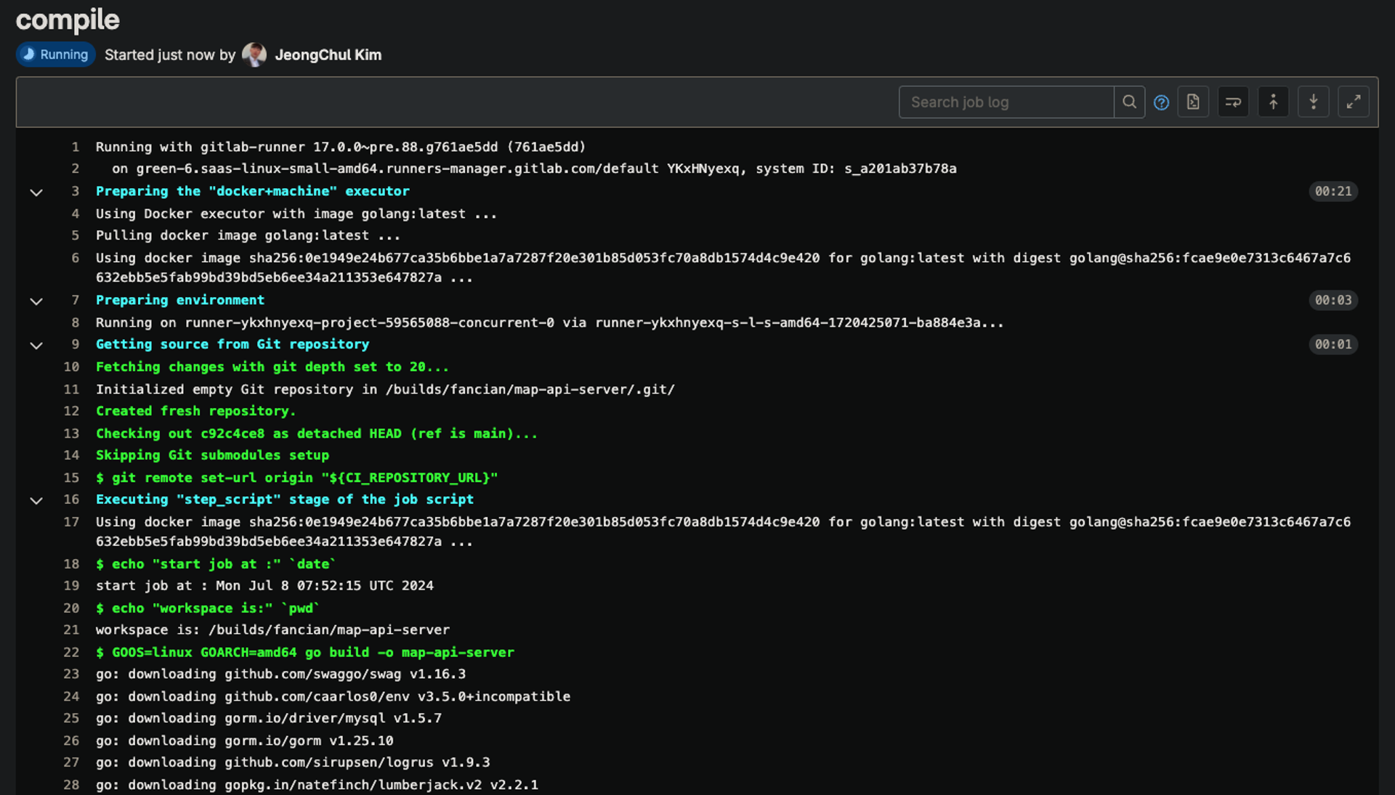Click the Preparing environment header text
1395x795 pixels.
coord(180,300)
